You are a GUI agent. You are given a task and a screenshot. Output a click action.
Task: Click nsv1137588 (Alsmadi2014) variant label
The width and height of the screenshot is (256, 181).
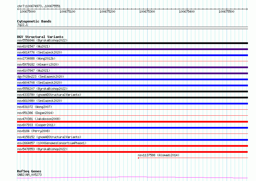[x=158, y=155]
